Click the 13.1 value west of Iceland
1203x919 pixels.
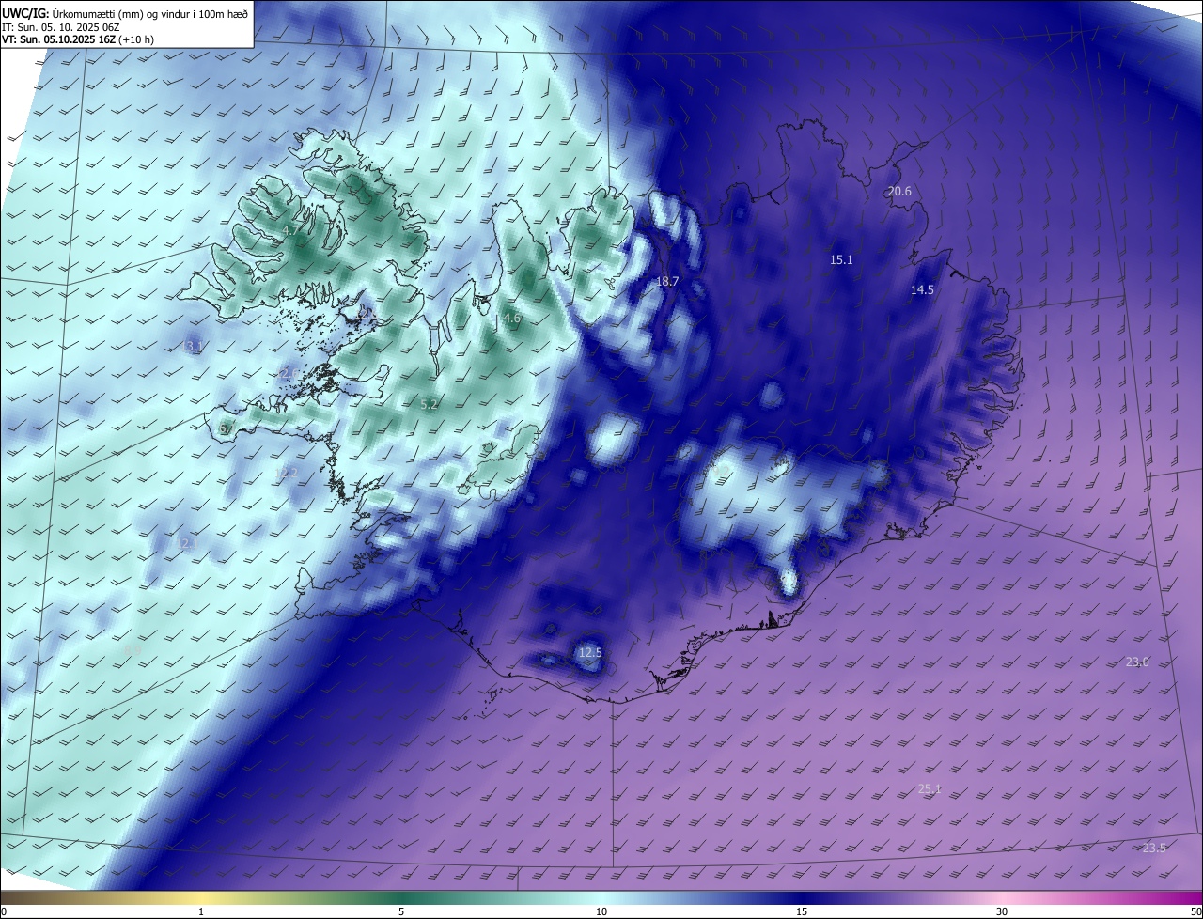192,347
